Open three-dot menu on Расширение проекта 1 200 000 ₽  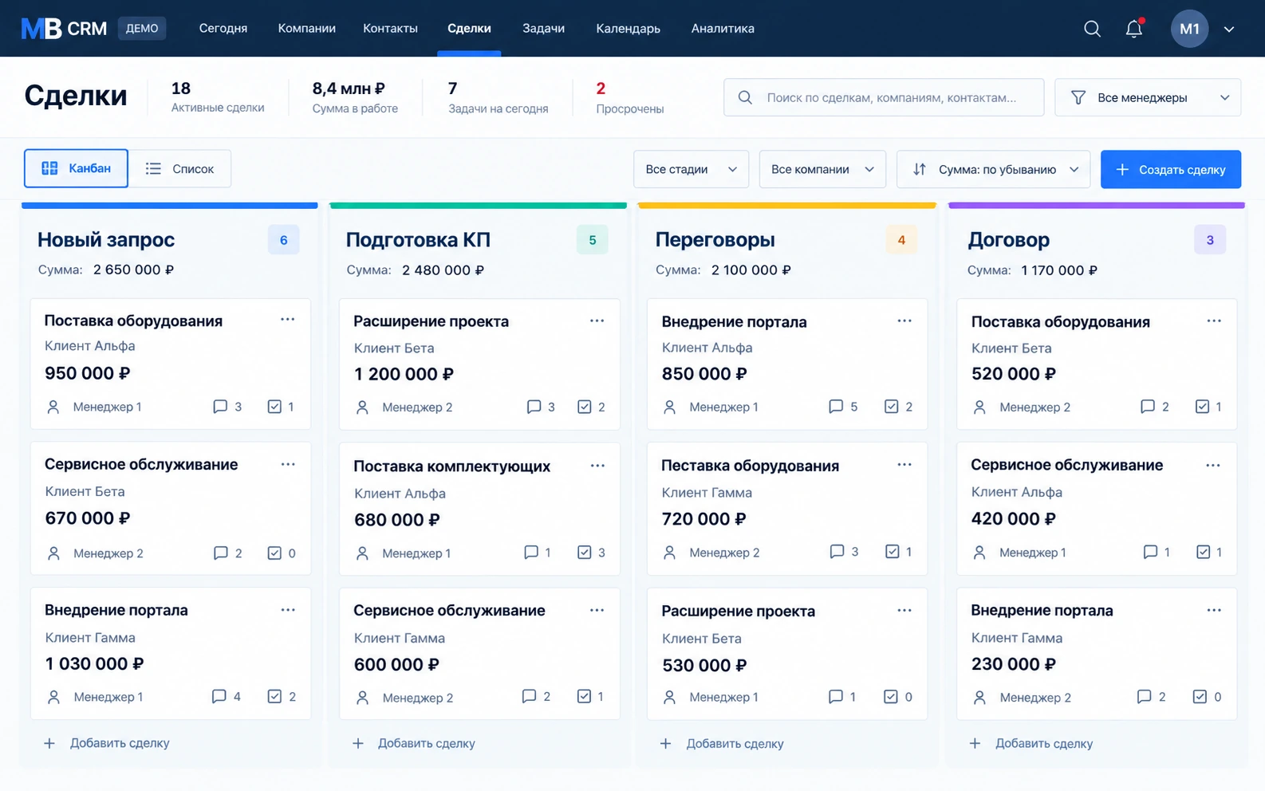597,321
